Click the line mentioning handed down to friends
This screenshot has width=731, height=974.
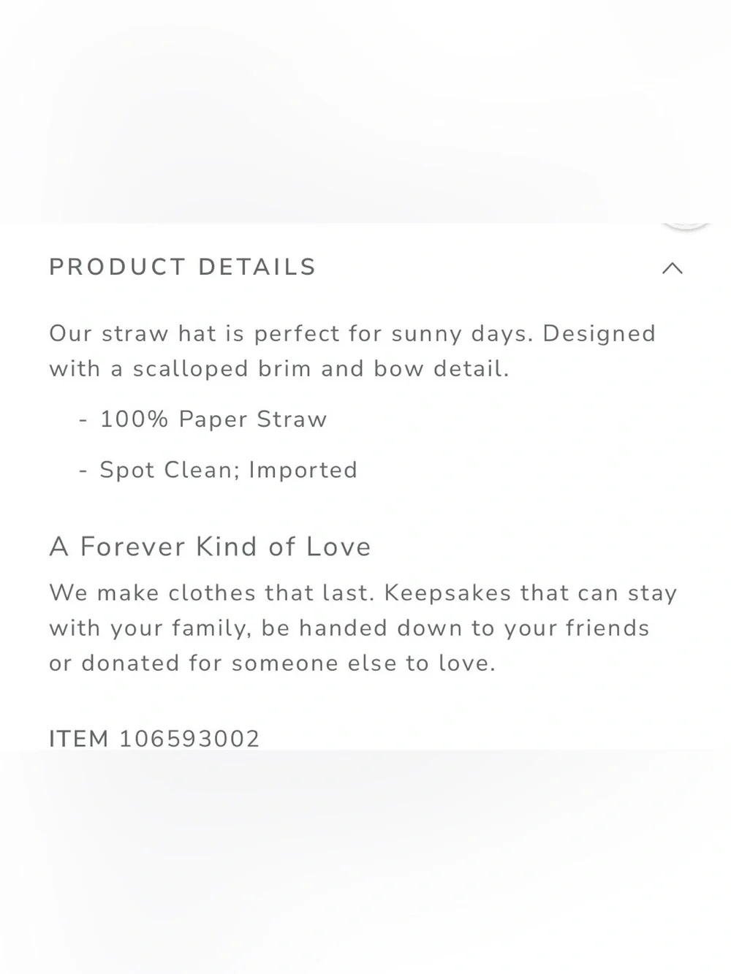tap(349, 628)
